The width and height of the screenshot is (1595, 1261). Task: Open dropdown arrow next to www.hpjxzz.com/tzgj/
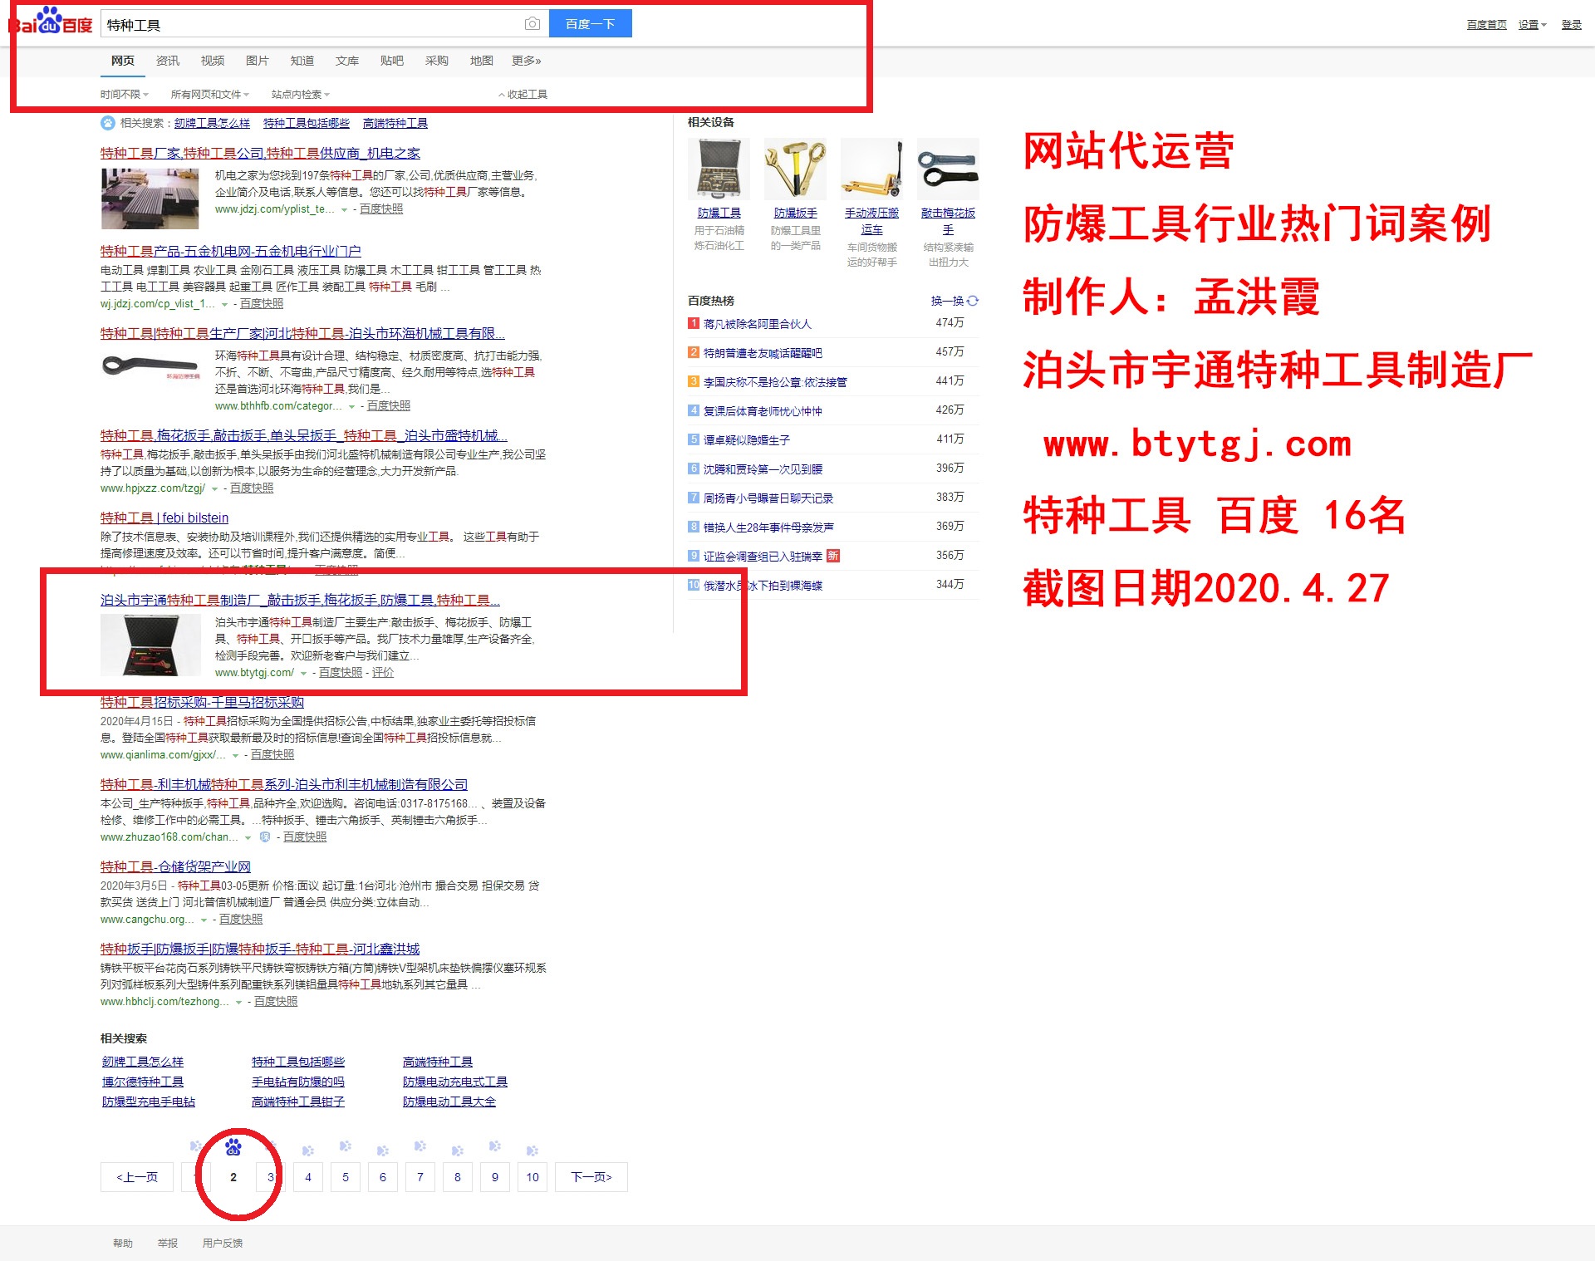pyautogui.click(x=214, y=488)
